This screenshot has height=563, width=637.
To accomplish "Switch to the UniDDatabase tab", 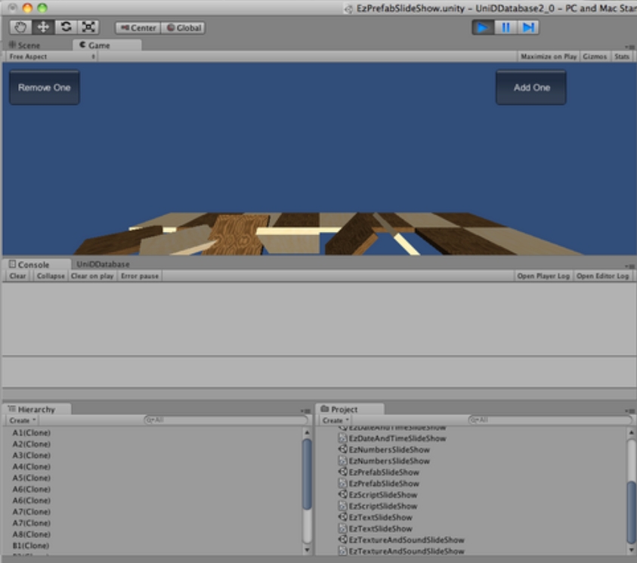I will click(x=103, y=264).
